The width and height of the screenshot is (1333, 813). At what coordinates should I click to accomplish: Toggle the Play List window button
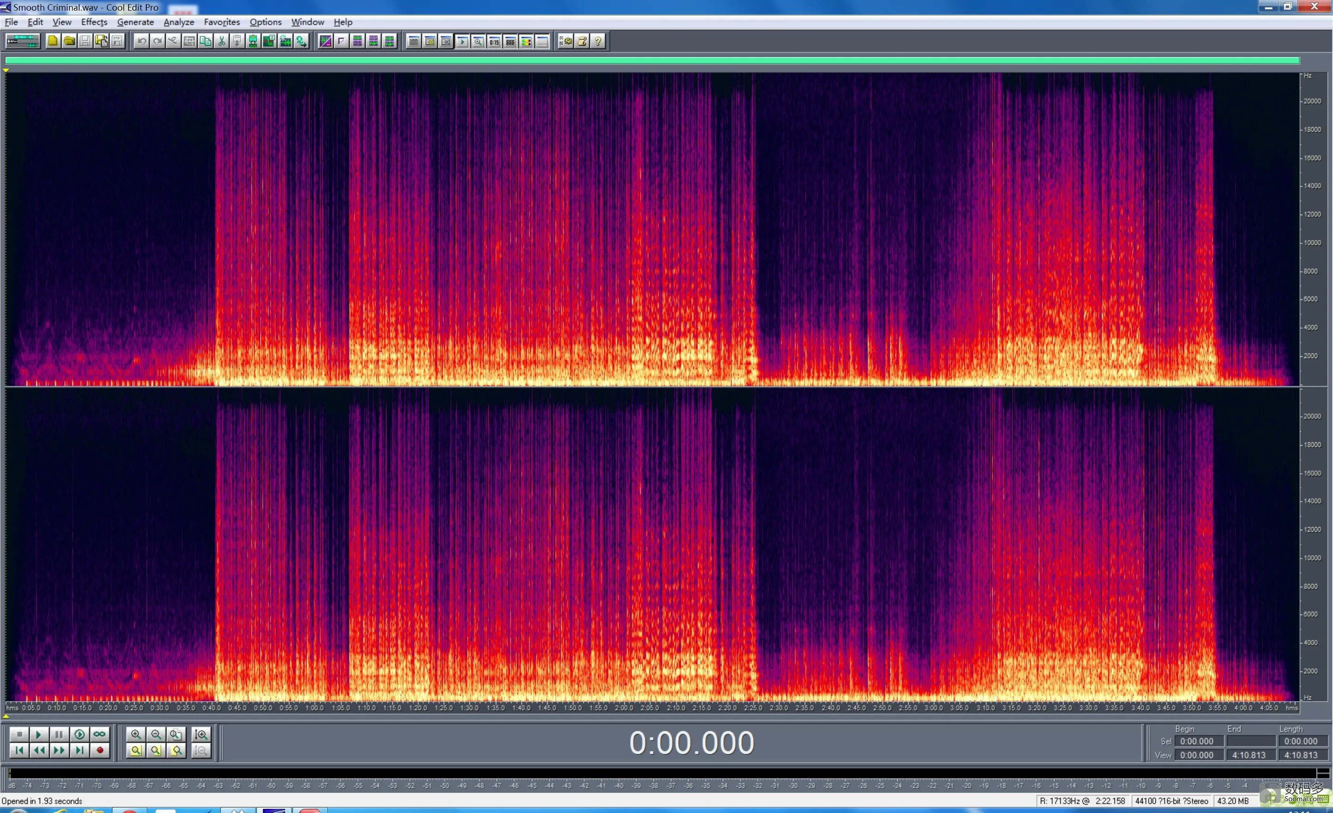click(446, 41)
